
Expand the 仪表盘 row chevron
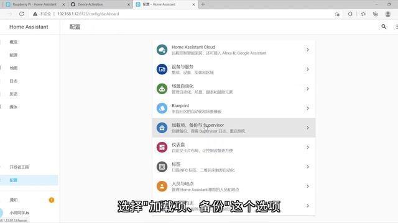tap(308, 147)
